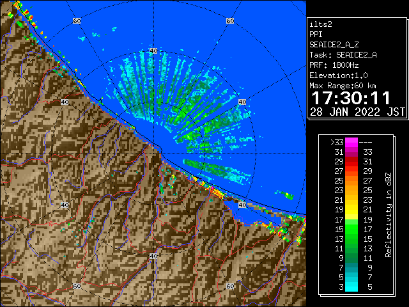Click the 'SEAICE2_A_Z' product name

click(x=334, y=45)
